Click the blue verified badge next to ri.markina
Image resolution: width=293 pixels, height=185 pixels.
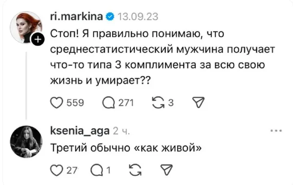tap(110, 17)
